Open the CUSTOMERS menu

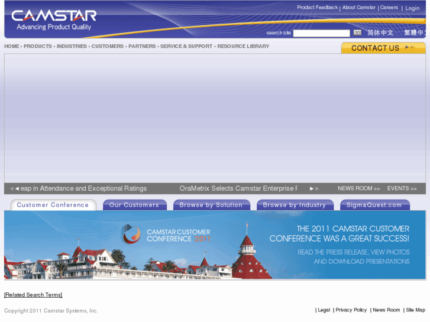pyautogui.click(x=108, y=46)
